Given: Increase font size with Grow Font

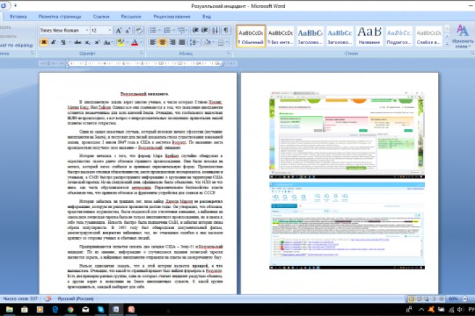Looking at the screenshot, I should click(119, 30).
